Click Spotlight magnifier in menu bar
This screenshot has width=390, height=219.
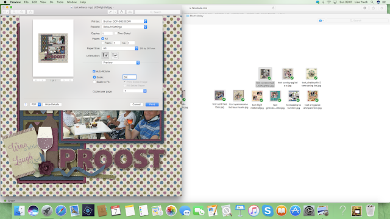pyautogui.click(x=372, y=2)
